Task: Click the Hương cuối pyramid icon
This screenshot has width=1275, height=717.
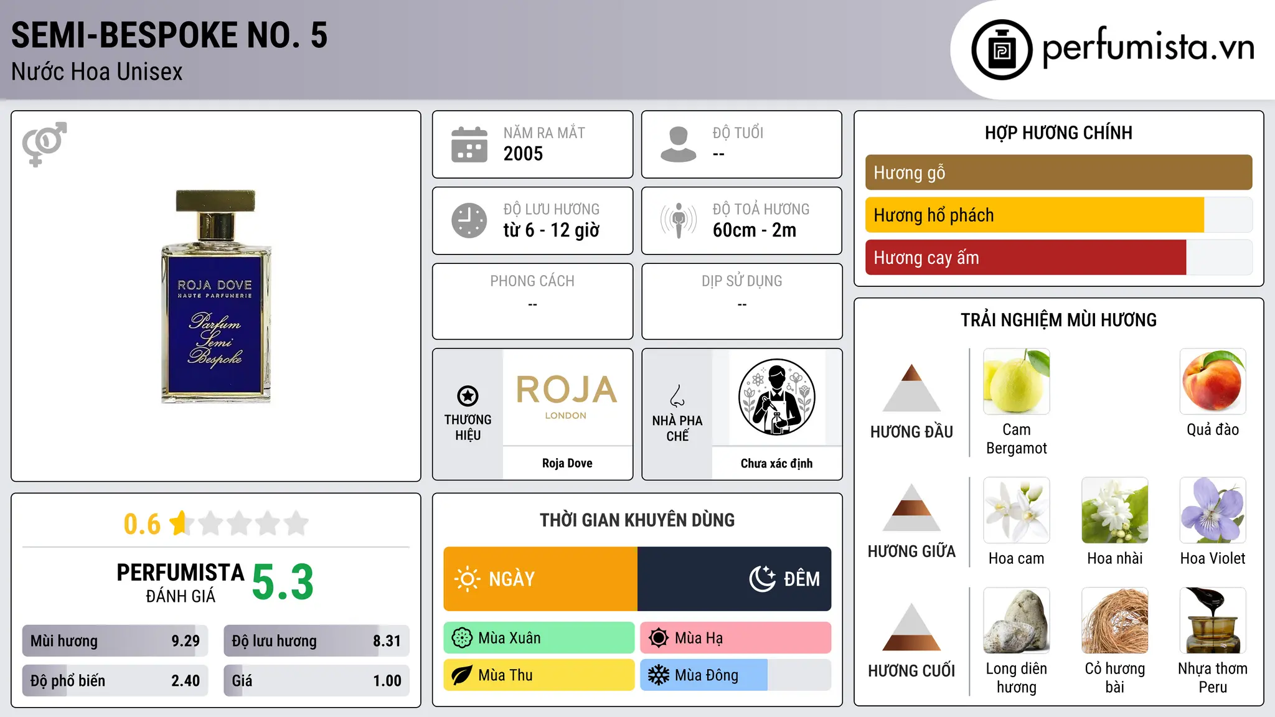Action: [911, 627]
